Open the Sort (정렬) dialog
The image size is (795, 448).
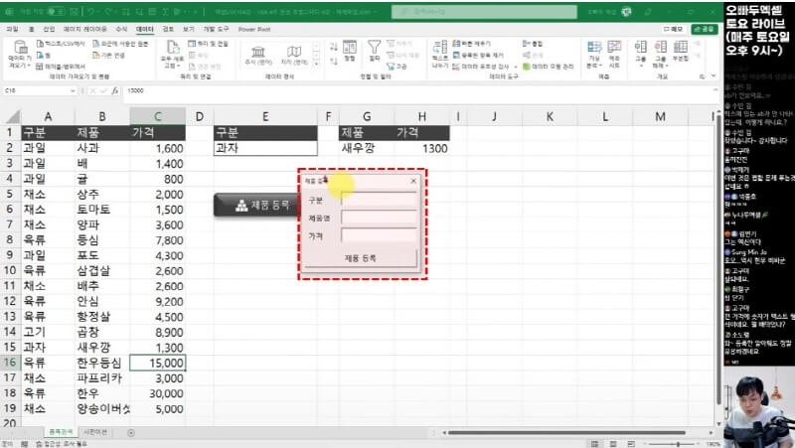click(350, 52)
